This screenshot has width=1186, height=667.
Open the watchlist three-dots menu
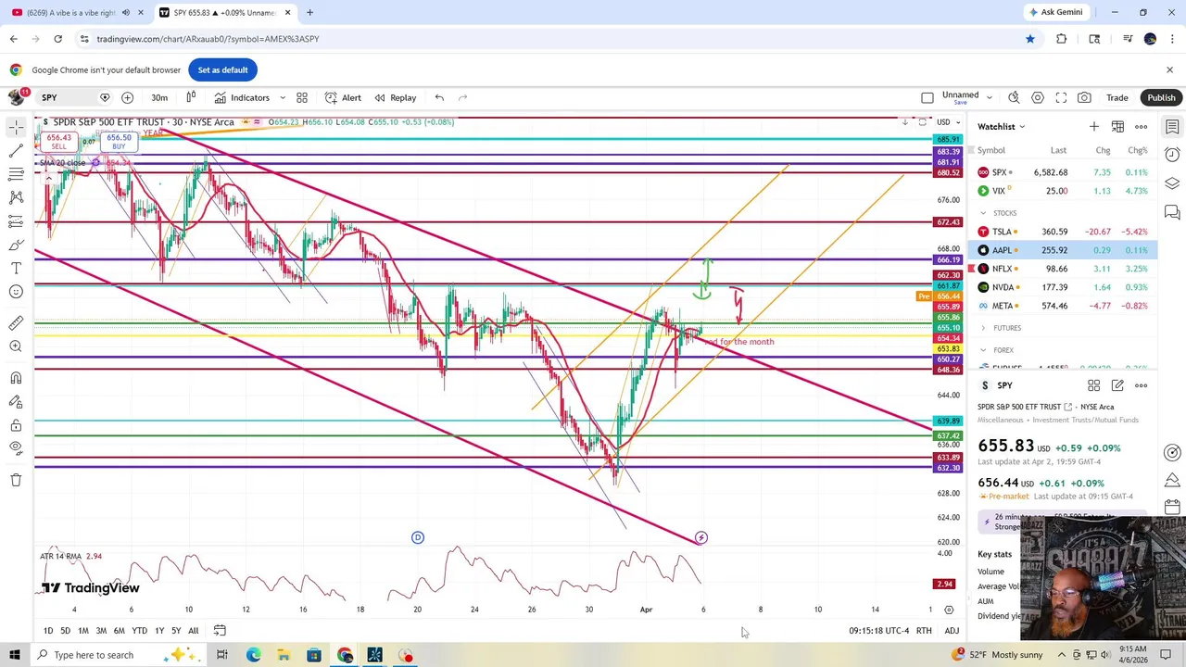coord(1142,126)
